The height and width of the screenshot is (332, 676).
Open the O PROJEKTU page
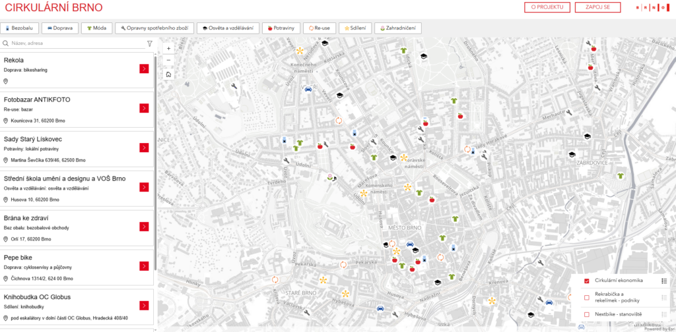point(547,7)
